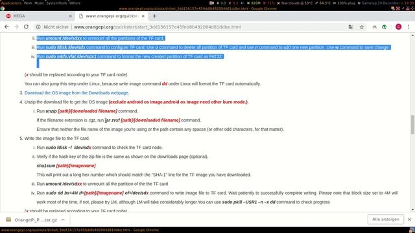Click the scrollbar up arrow at the top right of the page

412,35
